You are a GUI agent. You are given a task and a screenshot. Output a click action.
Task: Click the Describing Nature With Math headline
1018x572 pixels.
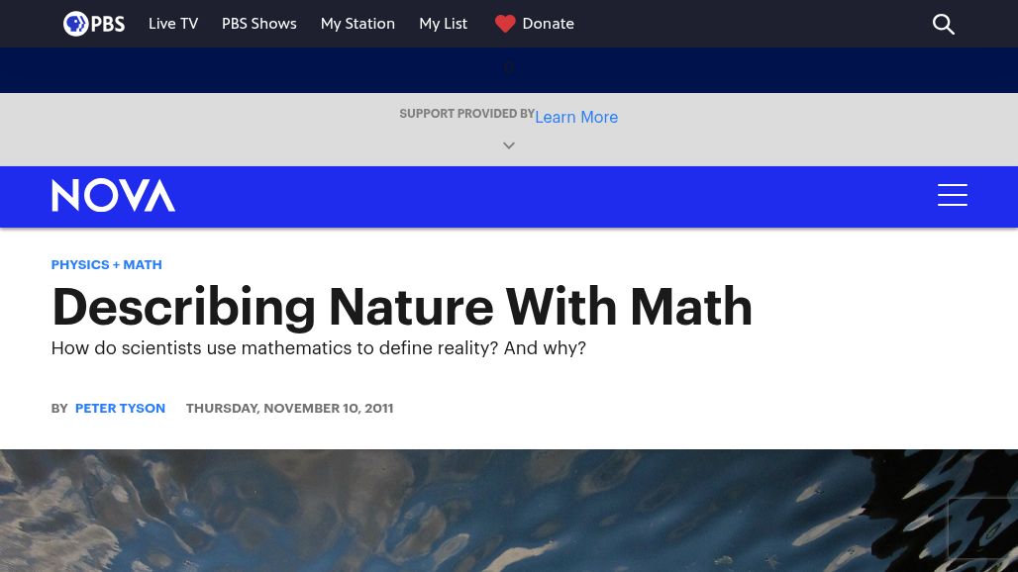point(401,307)
